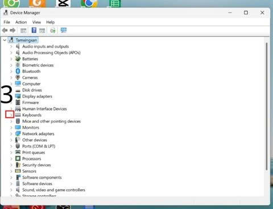
Task: Click the Device Manager title bar icon
Action: pos(6,12)
